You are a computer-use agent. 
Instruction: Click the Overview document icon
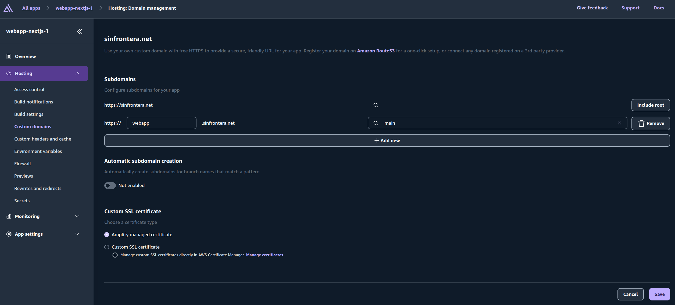click(9, 56)
